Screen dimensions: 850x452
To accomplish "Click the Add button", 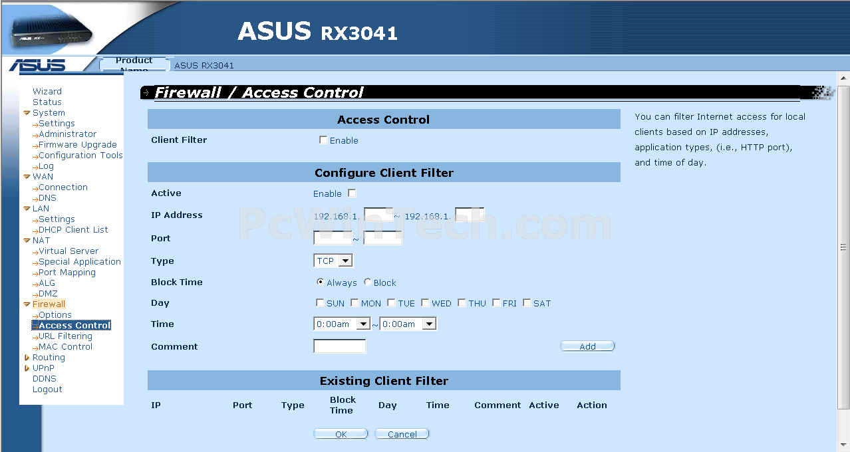I will point(588,346).
